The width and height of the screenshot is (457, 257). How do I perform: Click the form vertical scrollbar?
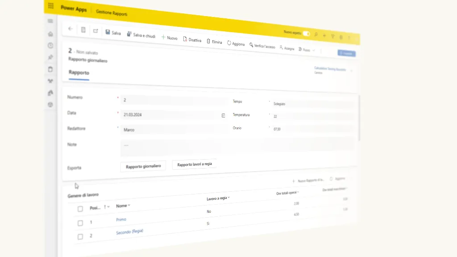click(359, 118)
